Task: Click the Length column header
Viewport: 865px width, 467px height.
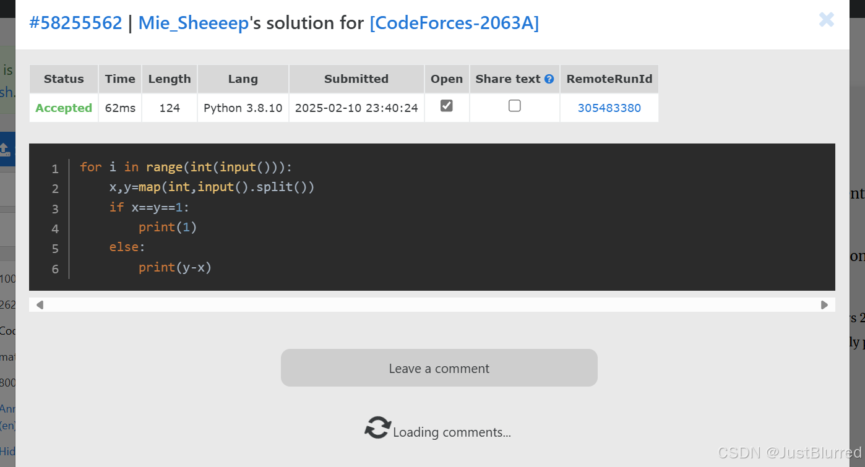Action: coord(170,79)
